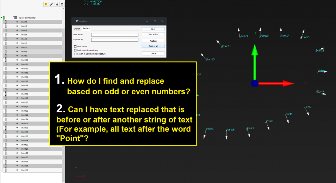Click the list icon beside Space point group
This screenshot has width=336, height=183.
(15, 17)
